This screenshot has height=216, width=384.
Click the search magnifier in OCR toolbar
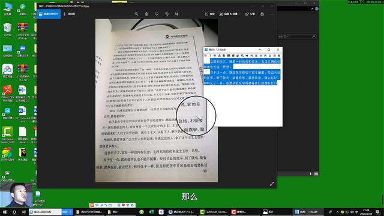click(242, 56)
